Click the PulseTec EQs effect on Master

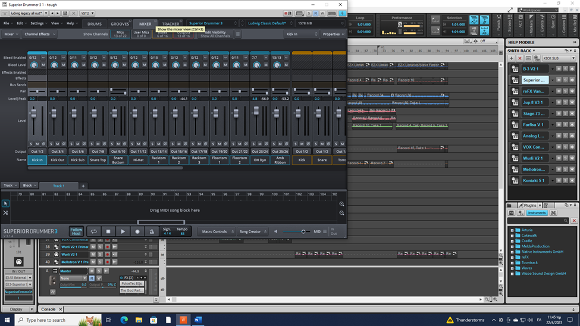pyautogui.click(x=131, y=284)
